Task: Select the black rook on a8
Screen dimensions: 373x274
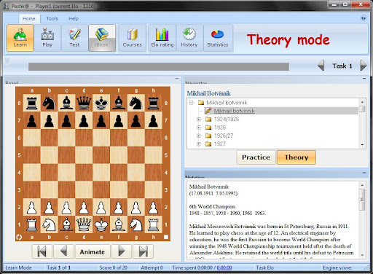Action: (32, 103)
